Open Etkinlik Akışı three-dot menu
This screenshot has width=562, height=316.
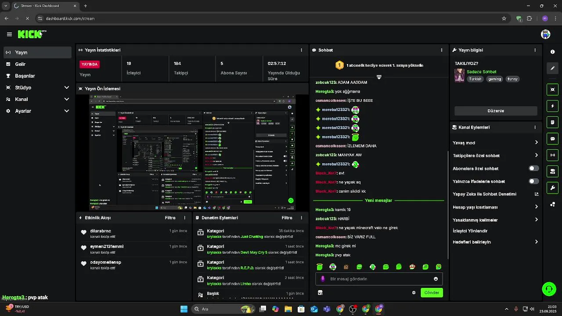[184, 218]
